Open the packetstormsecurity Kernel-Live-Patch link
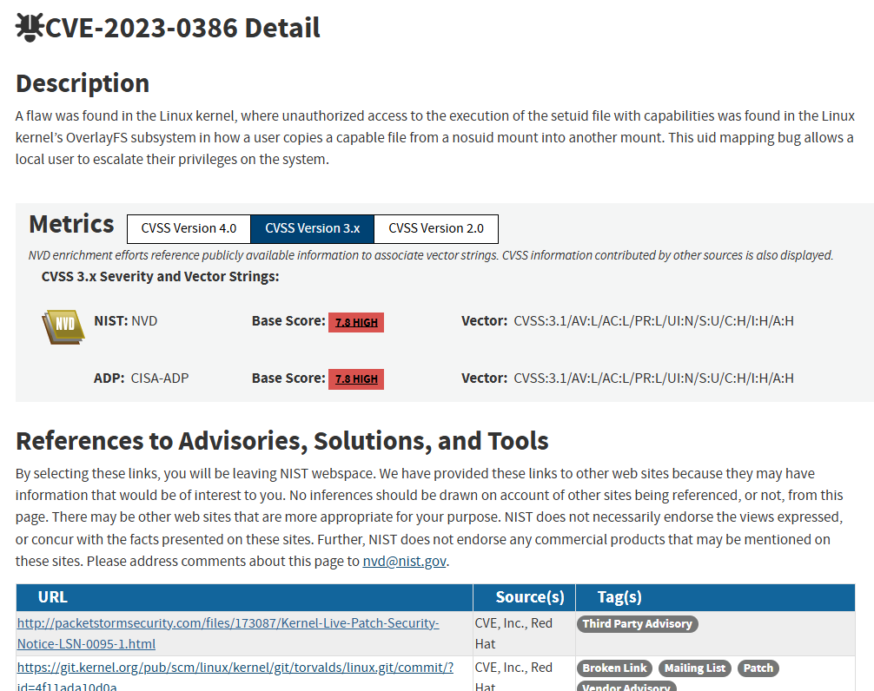Viewport: 874px width, 691px height. (x=228, y=634)
